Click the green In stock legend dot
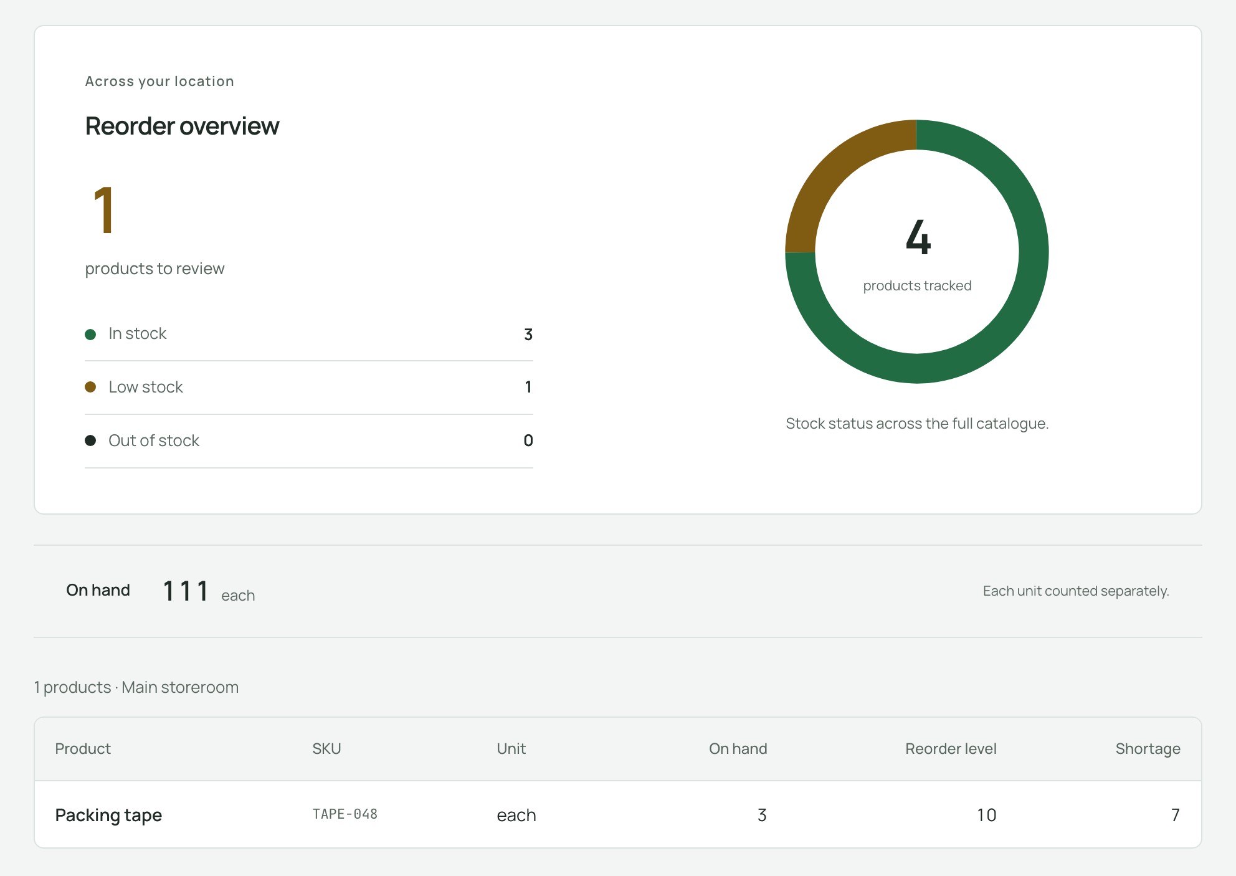Image resolution: width=1236 pixels, height=876 pixels. (x=90, y=335)
